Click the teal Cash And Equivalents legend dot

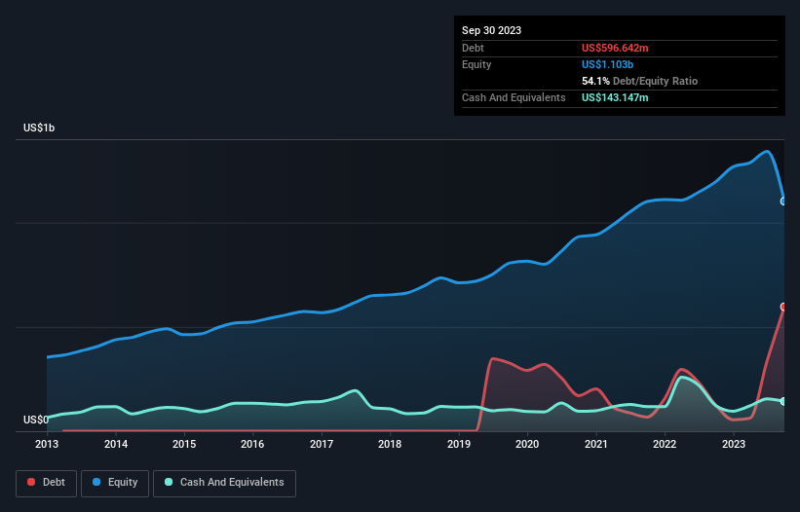pos(169,482)
